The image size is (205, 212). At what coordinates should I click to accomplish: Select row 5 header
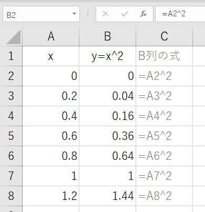pyautogui.click(x=11, y=136)
